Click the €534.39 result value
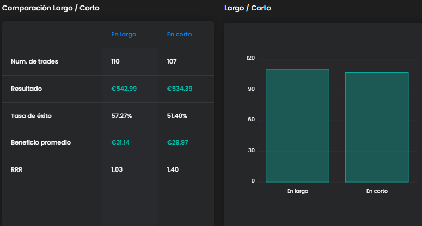The image size is (422, 226). 180,89
